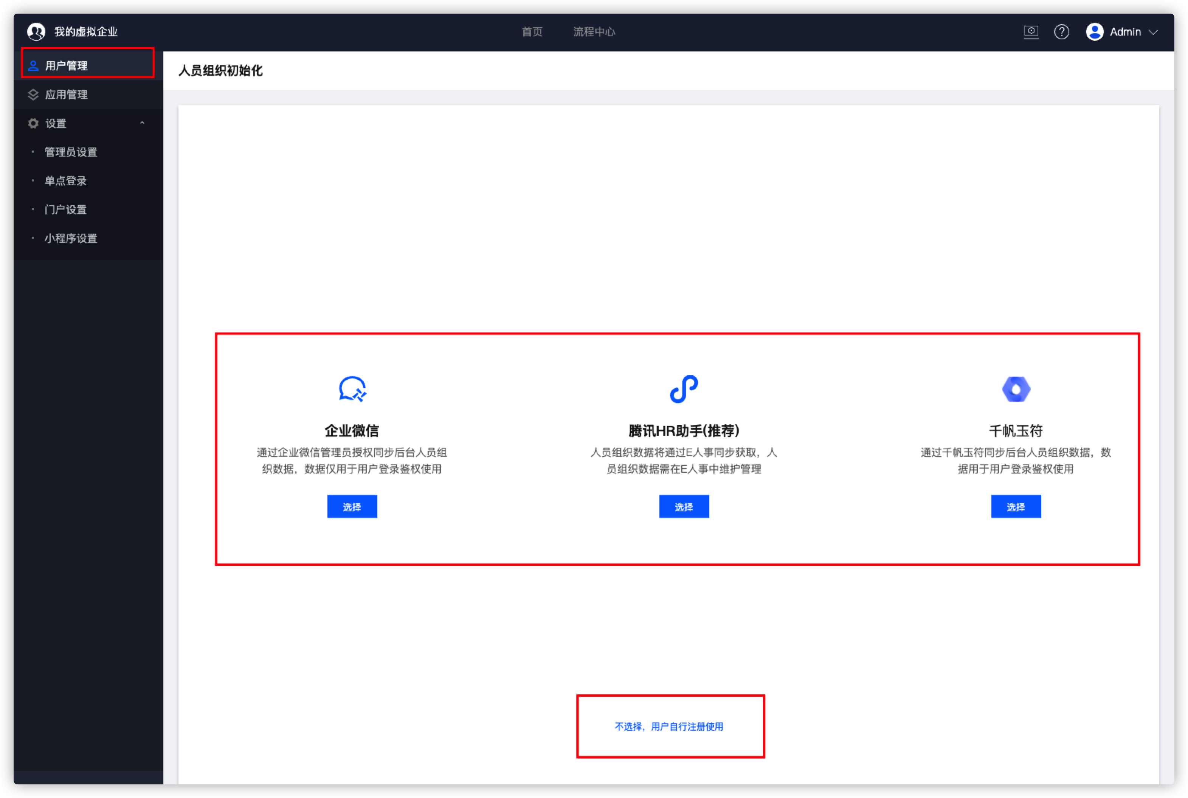
Task: Open the help question mark icon
Action: 1061,32
